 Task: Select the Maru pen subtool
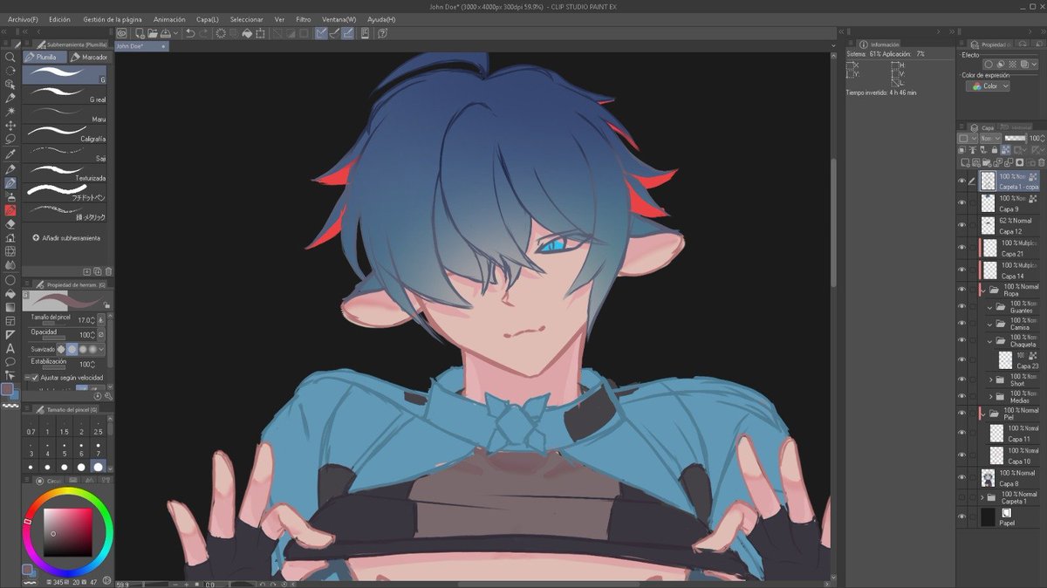[65, 113]
